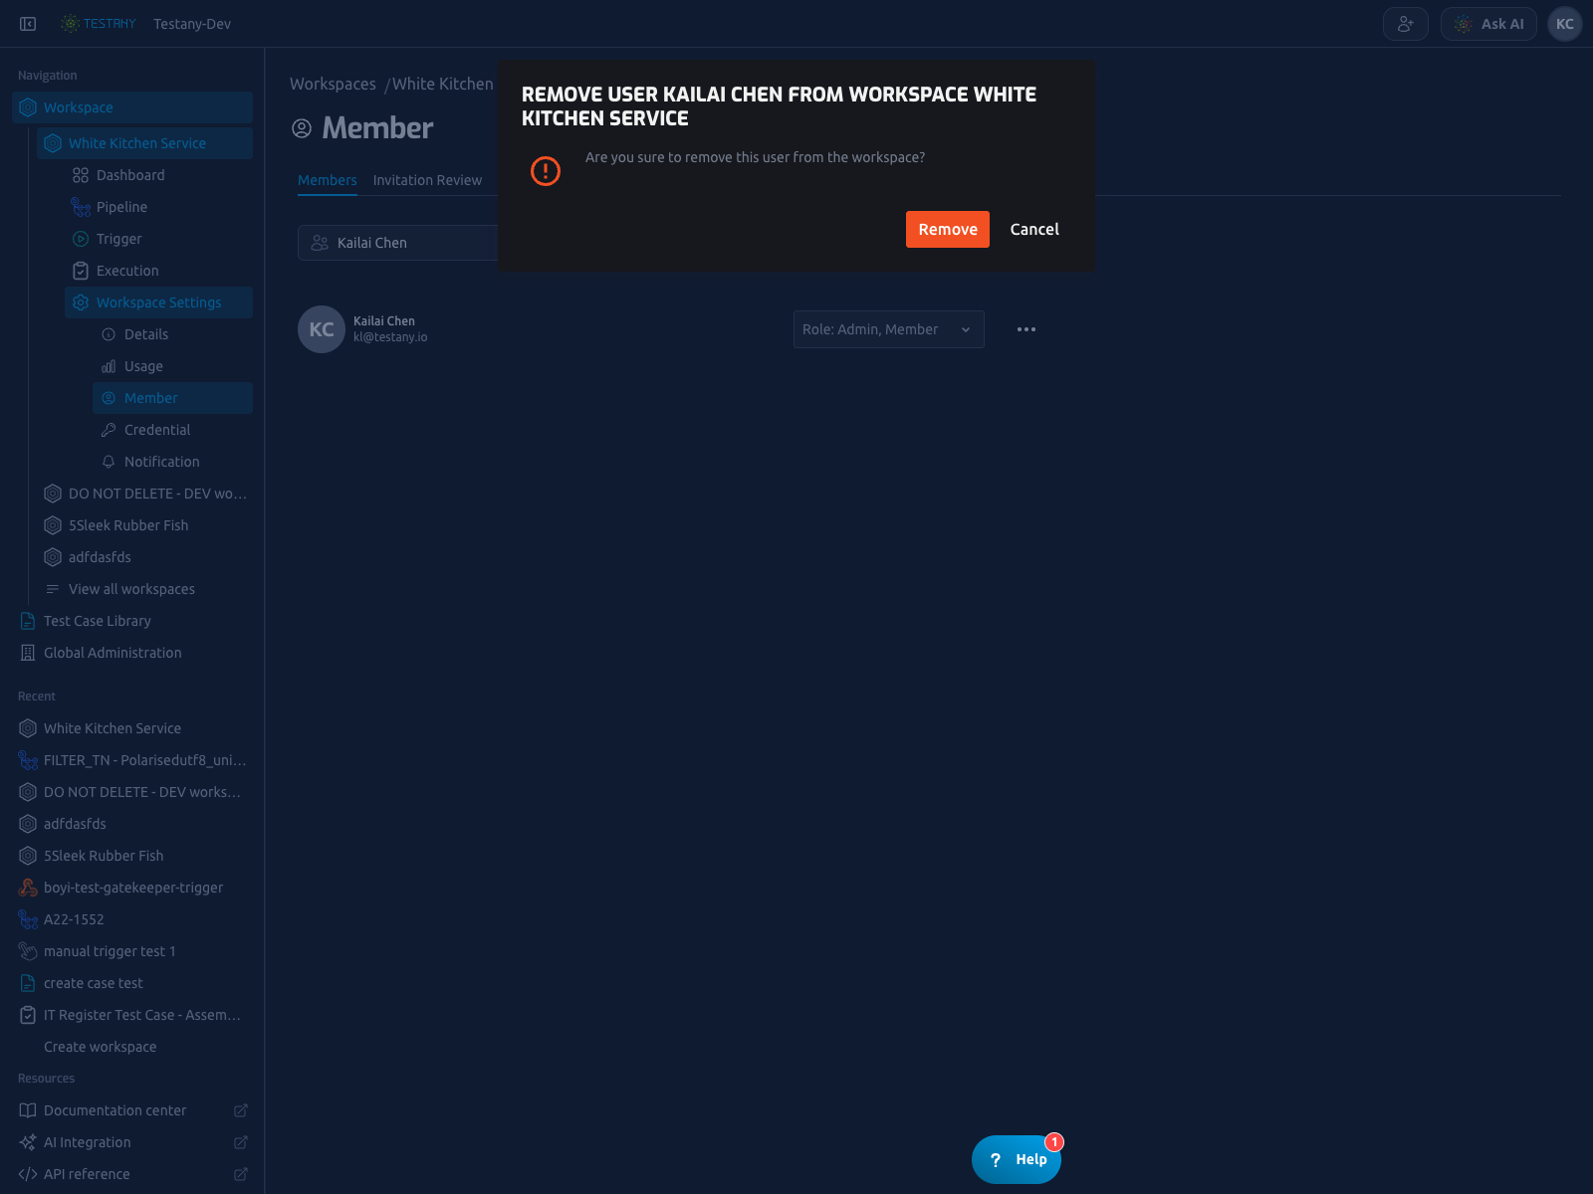Open the three-dot menu for Kailai Chen
Viewport: 1593px width, 1194px height.
point(1026,329)
